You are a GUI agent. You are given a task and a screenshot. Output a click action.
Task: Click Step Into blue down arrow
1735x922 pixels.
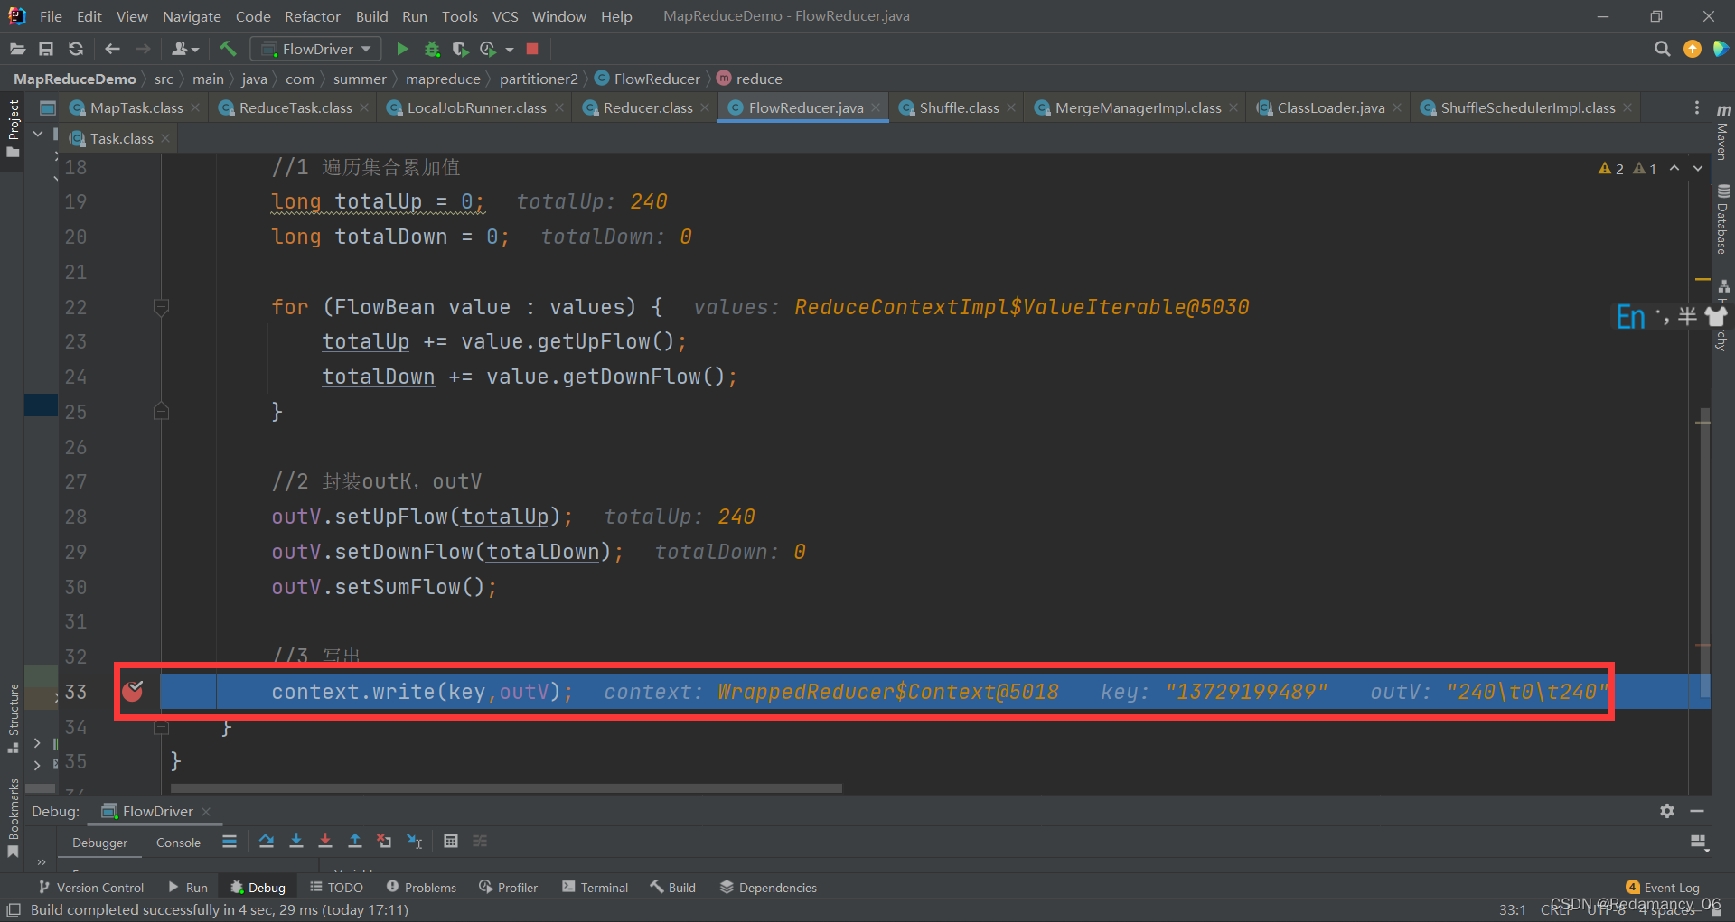(295, 841)
